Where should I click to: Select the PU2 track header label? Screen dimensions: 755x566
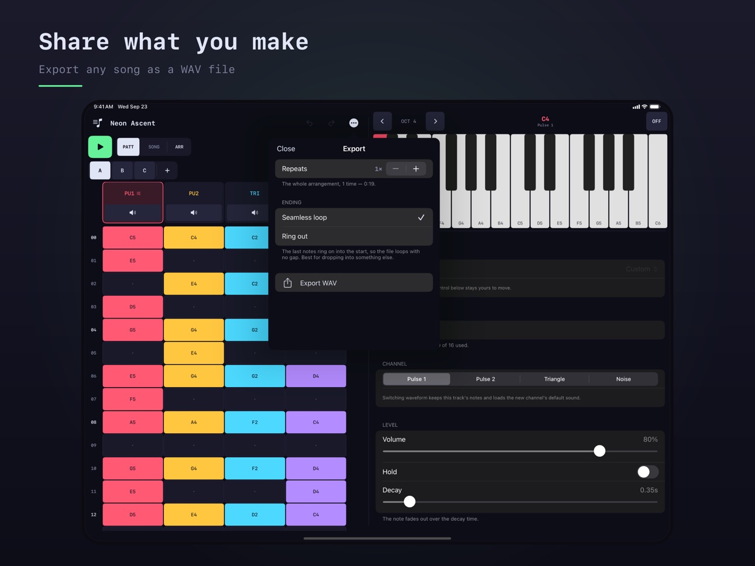click(194, 193)
